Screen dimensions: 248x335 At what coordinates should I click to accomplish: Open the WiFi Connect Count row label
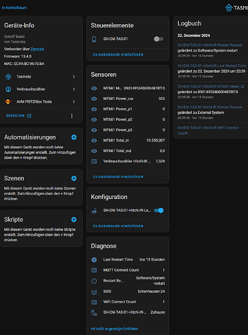tap(120, 302)
